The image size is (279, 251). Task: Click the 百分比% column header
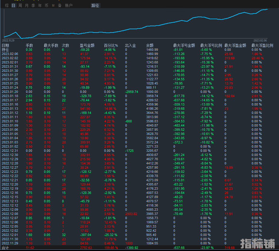tap(111, 45)
